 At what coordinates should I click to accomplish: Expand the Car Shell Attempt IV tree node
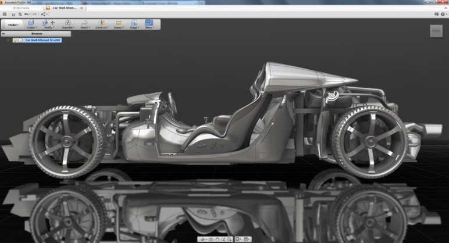[8, 40]
